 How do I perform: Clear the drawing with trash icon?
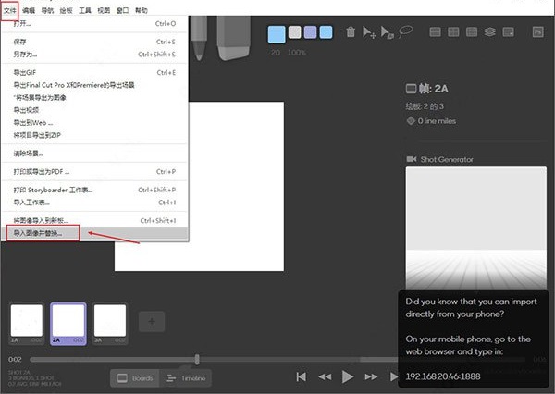click(351, 32)
